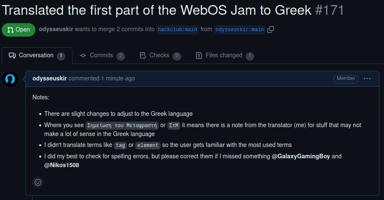Open comment options three-dot menu
Screen dimensions: 384x200
(x=367, y=79)
